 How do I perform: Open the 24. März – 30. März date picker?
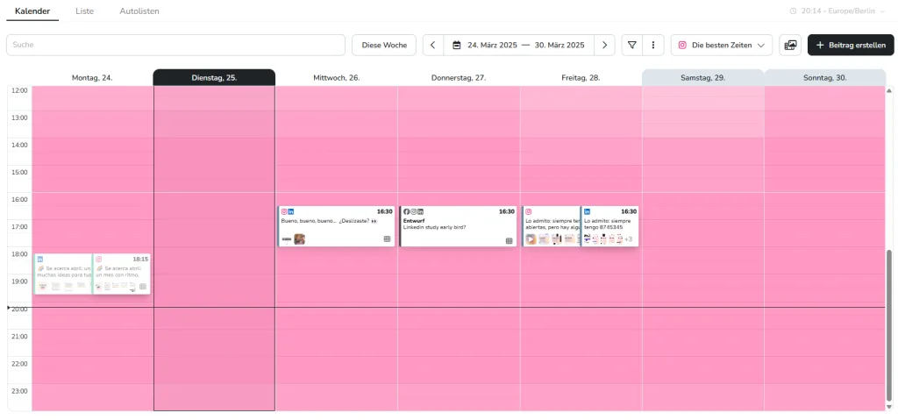pyautogui.click(x=517, y=45)
